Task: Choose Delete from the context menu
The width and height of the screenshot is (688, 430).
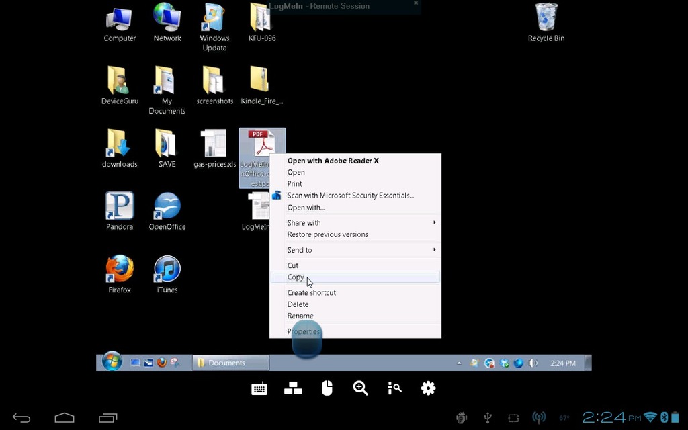Action: (355, 304)
